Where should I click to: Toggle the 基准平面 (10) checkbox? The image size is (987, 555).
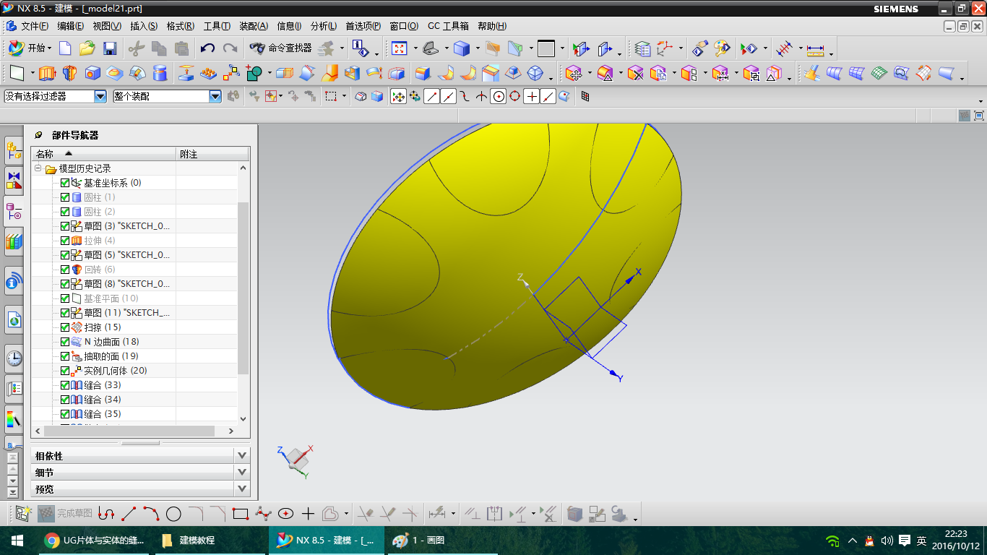click(65, 298)
